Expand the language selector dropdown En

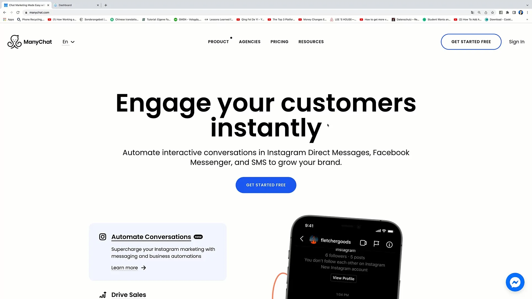[x=68, y=42]
